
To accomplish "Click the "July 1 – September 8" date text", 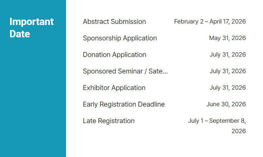I will [x=217, y=121].
